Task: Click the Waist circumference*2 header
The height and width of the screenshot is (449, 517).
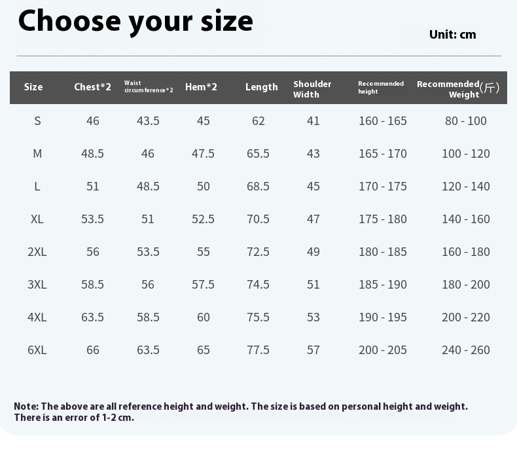Action: (x=149, y=87)
